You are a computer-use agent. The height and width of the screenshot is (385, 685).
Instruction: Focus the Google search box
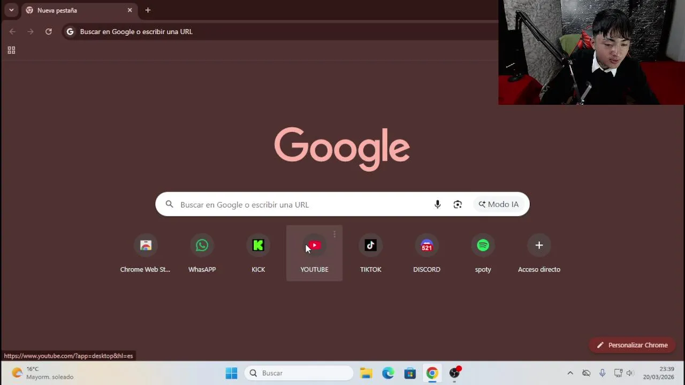342,204
